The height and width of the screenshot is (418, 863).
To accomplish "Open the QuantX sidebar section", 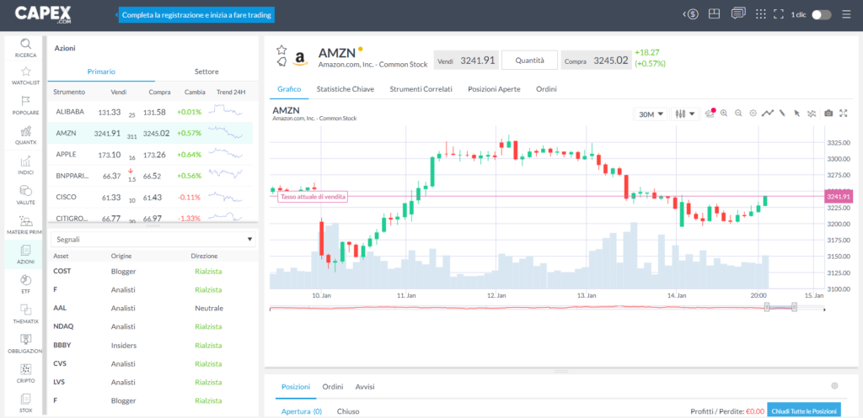I will coord(26,135).
